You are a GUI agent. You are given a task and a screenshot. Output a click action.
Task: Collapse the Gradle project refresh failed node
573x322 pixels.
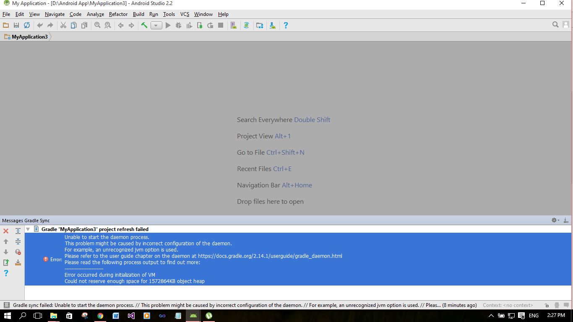coord(28,229)
